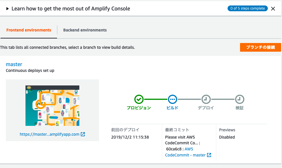Click the Please visit AWS CodeCommit message
This screenshot has height=168, width=282.
(182, 140)
